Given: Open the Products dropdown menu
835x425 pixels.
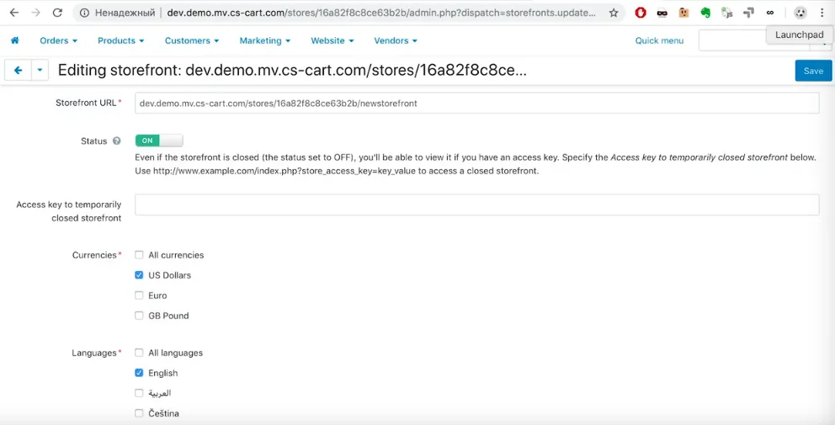Looking at the screenshot, I should [x=121, y=40].
